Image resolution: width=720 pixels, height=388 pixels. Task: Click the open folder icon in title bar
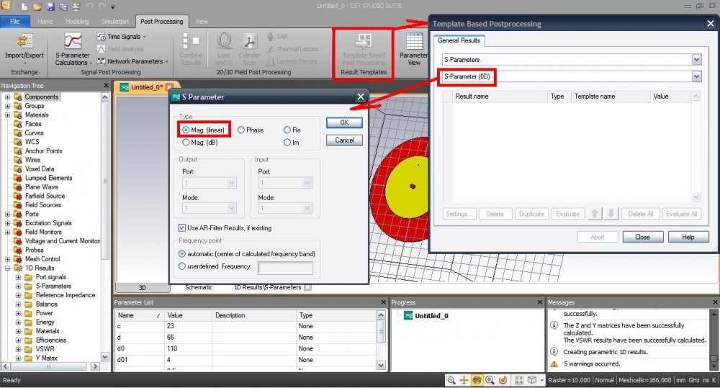pyautogui.click(x=37, y=7)
